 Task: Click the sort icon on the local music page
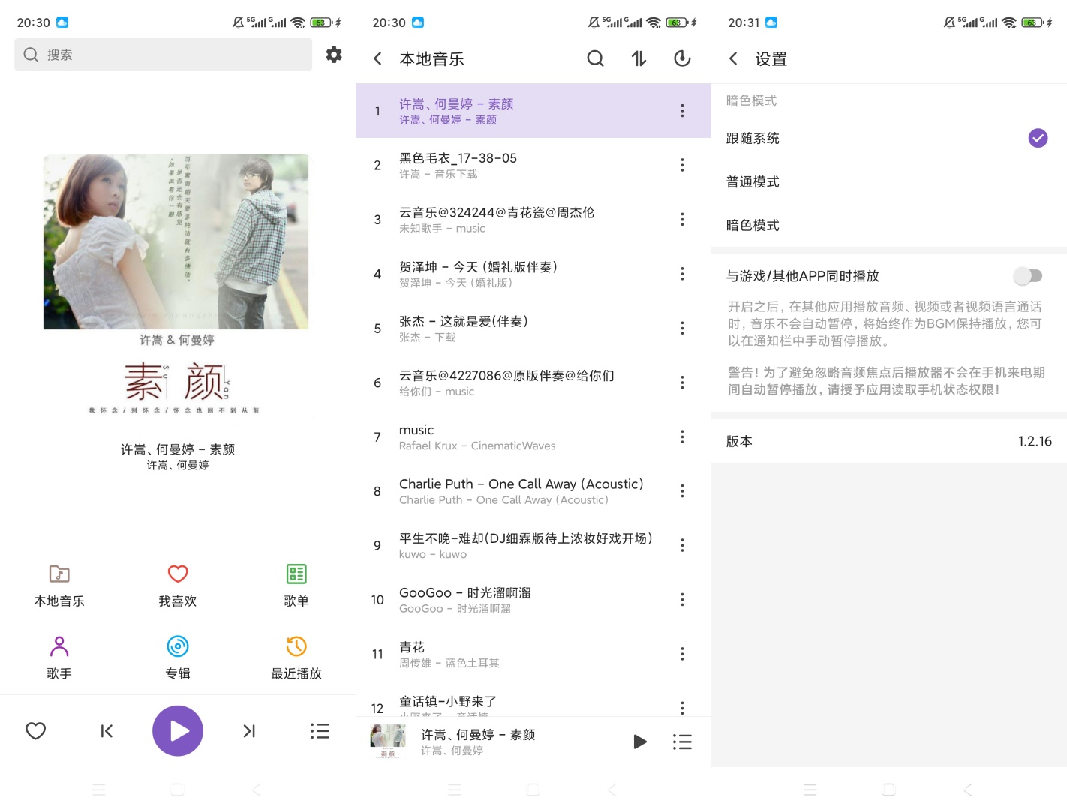(x=639, y=58)
